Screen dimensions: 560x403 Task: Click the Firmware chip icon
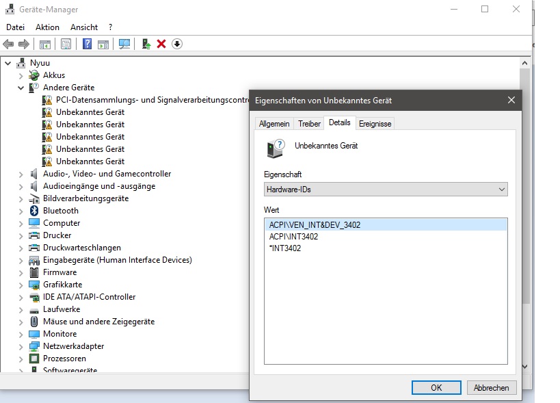(x=34, y=272)
